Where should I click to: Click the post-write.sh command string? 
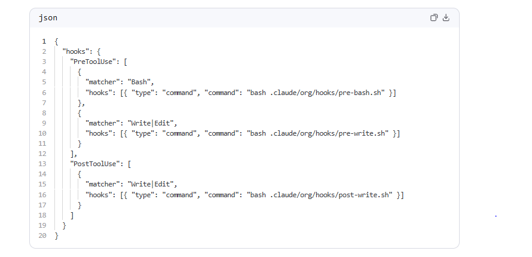tap(321, 195)
